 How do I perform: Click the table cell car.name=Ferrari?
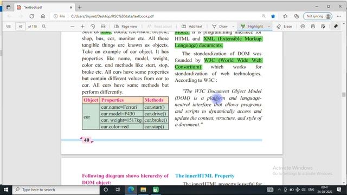121,107
